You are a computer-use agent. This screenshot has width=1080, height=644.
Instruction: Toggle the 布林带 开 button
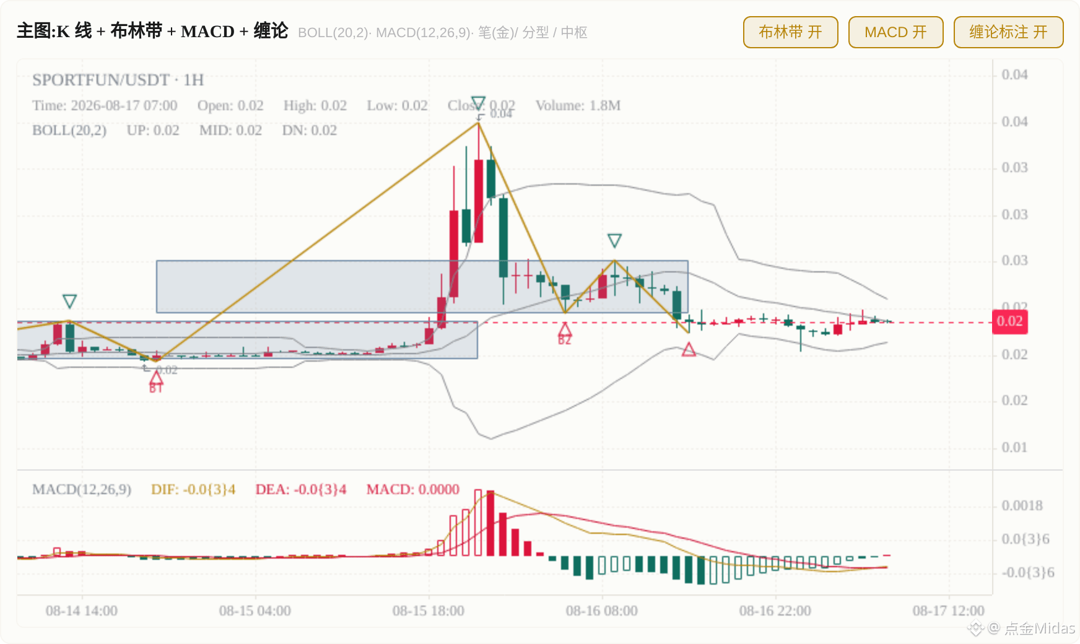click(x=790, y=32)
